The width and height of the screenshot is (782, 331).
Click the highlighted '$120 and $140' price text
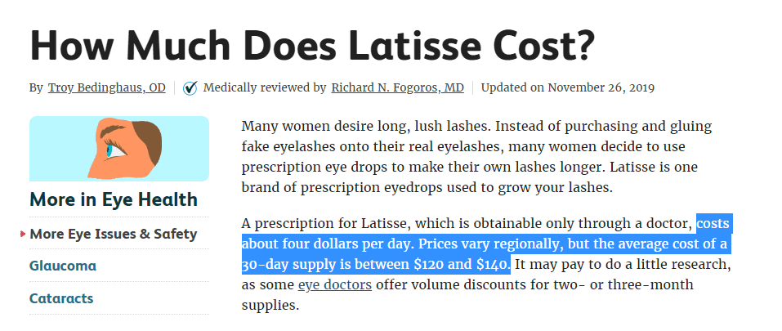tap(462, 265)
